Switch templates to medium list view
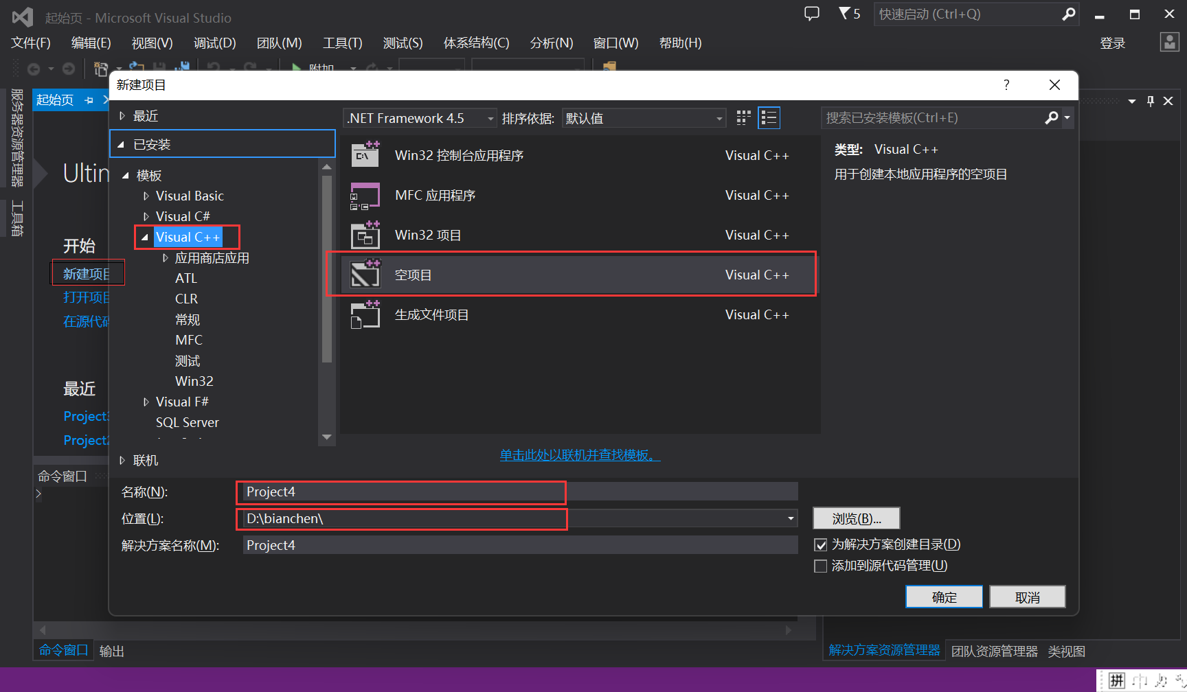1187x692 pixels. pyautogui.click(x=769, y=118)
